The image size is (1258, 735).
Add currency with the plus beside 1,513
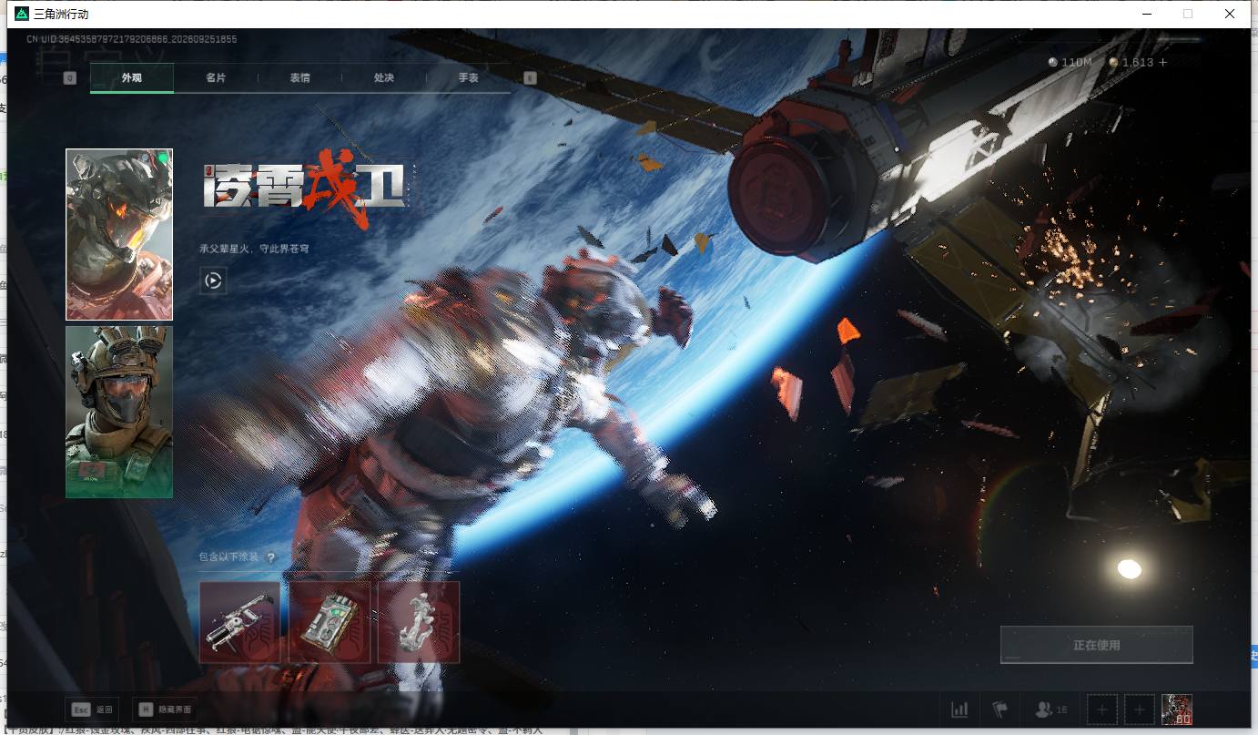pyautogui.click(x=1162, y=62)
